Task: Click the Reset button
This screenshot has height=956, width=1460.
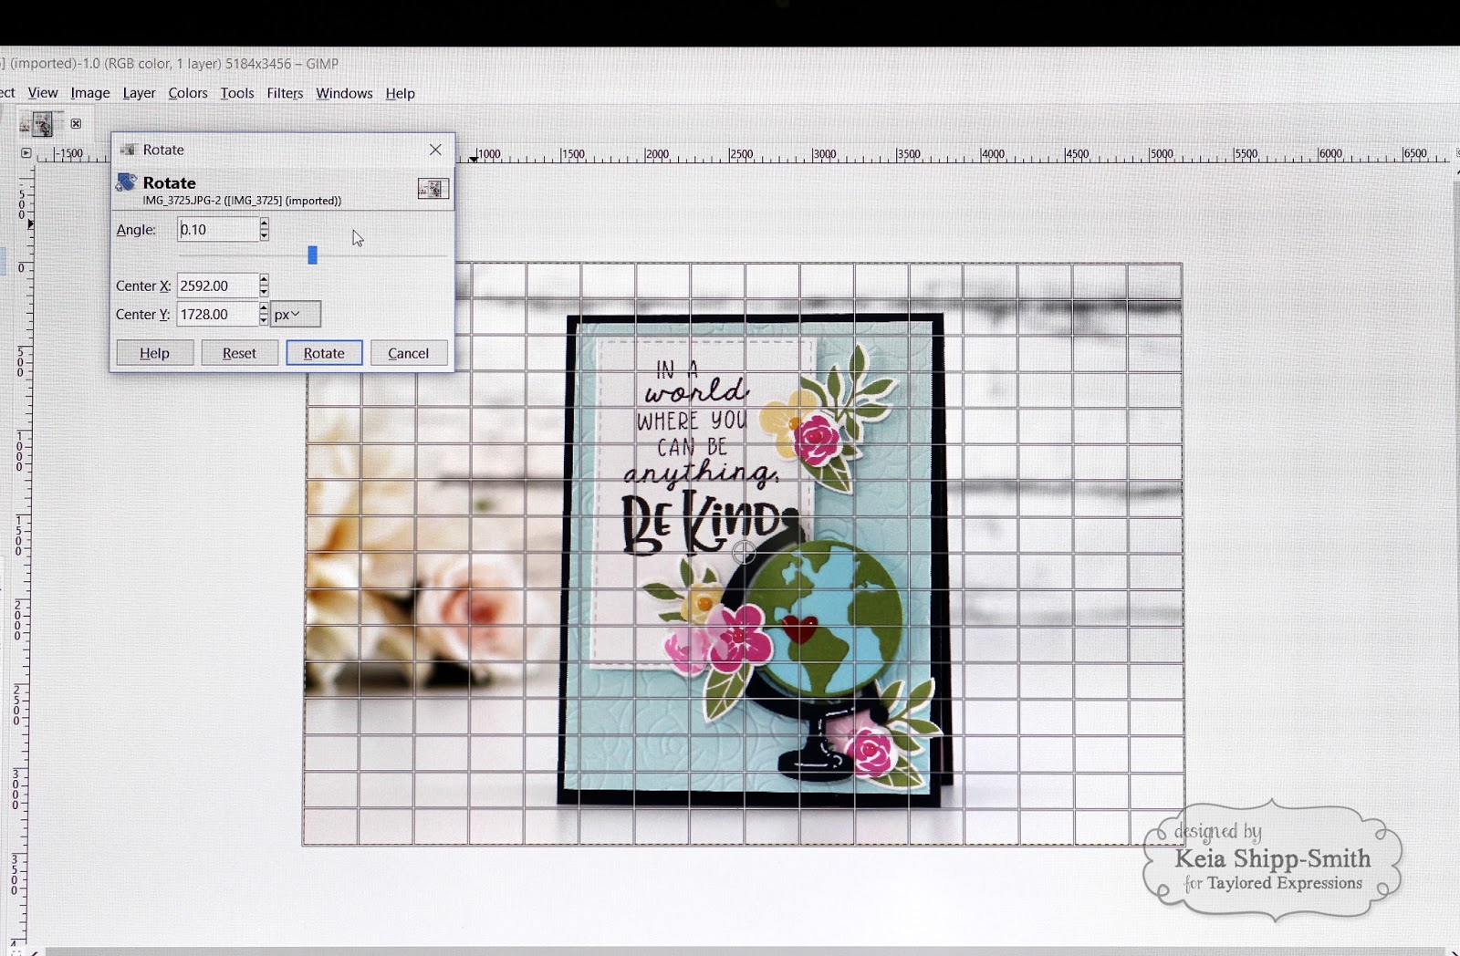Action: coord(239,353)
